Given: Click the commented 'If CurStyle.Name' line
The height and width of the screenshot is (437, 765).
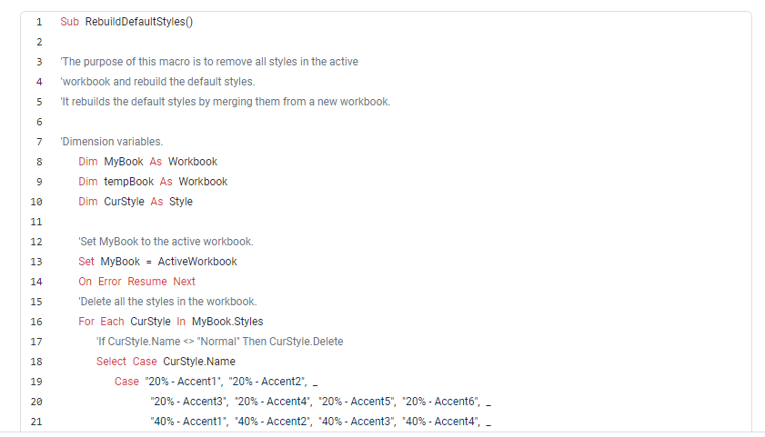Looking at the screenshot, I should [x=219, y=342].
